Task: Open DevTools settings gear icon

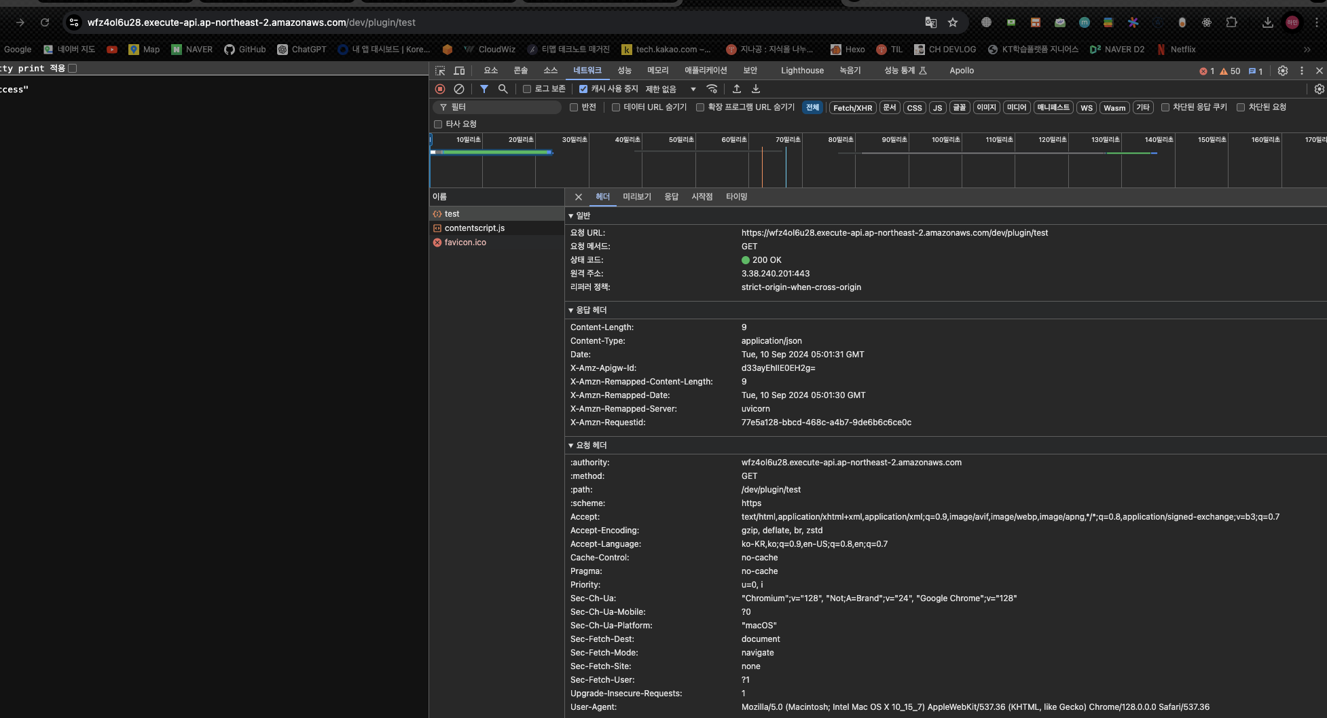Action: 1282,71
